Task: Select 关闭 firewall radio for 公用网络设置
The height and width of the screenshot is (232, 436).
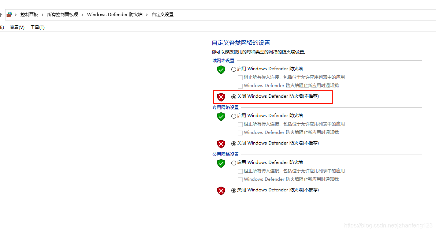Action: coord(234,190)
